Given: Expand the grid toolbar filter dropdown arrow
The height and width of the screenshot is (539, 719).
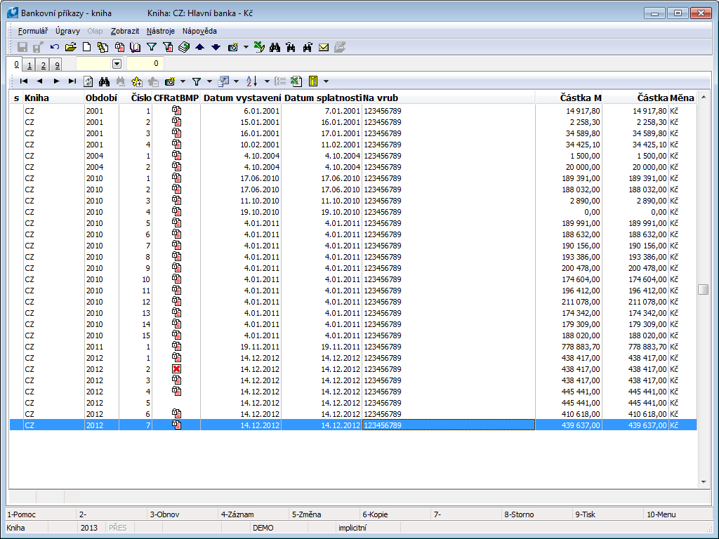Looking at the screenshot, I should click(x=209, y=81).
